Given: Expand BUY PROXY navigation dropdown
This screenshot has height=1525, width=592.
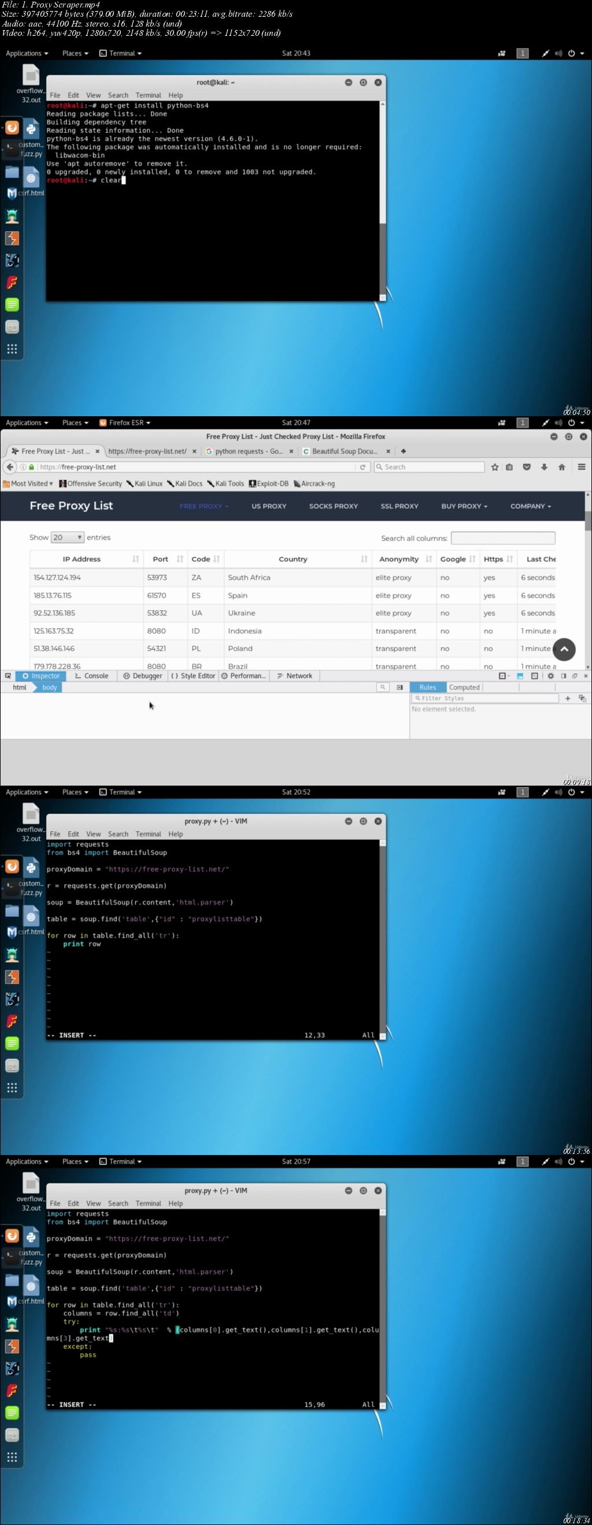Looking at the screenshot, I should [464, 506].
